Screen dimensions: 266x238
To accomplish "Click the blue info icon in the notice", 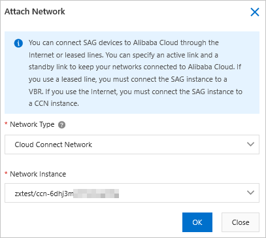I will tap(18, 43).
